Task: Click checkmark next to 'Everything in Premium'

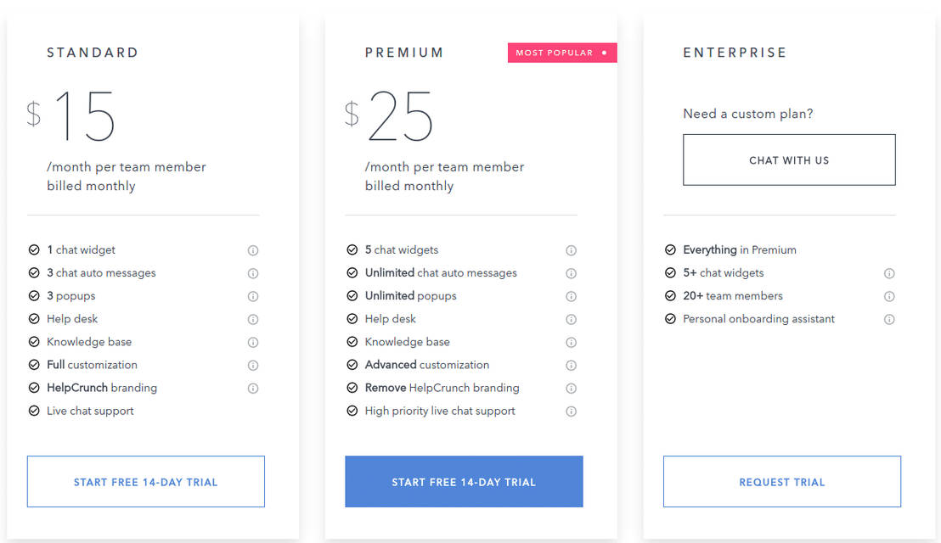Action: click(x=670, y=250)
